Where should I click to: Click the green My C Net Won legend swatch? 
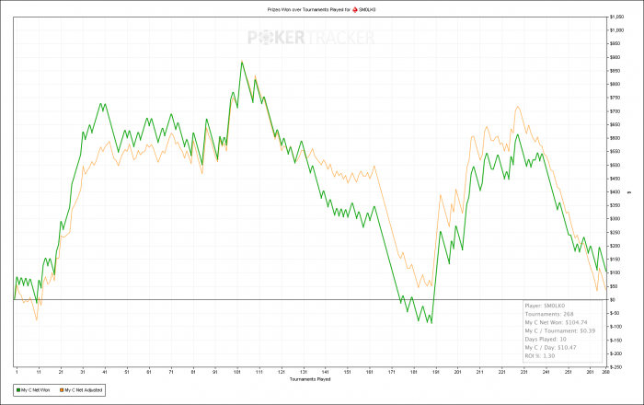point(18,390)
